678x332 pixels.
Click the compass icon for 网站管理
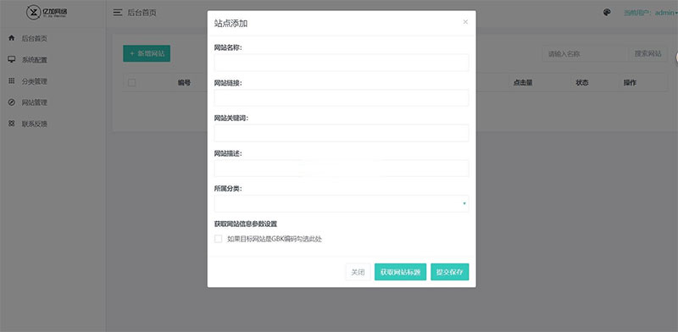pos(12,102)
